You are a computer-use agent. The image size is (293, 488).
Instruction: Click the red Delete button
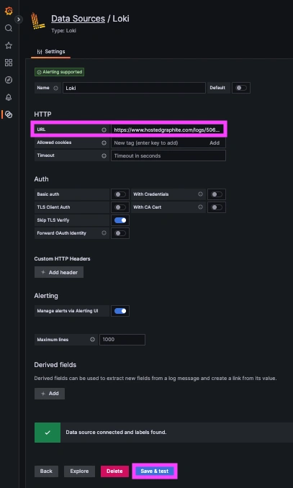pyautogui.click(x=114, y=471)
